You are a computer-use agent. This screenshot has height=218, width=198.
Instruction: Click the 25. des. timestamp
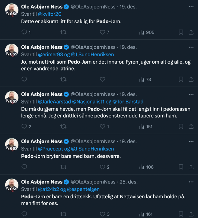point(128,182)
